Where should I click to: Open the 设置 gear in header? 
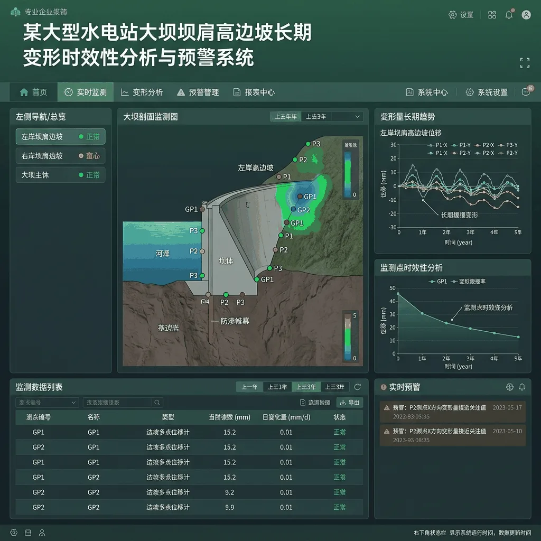(461, 15)
